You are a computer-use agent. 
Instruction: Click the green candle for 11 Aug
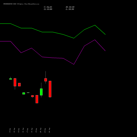11,79
